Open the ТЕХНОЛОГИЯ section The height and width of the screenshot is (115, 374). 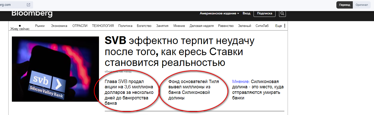(103, 26)
